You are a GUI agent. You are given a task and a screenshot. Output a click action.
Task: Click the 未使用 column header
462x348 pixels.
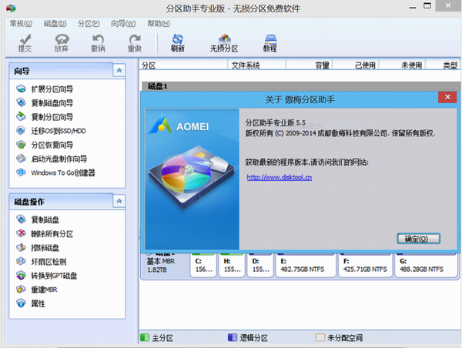pyautogui.click(x=403, y=65)
